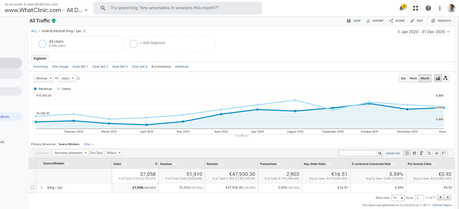Image resolution: width=459 pixels, height=209 pixels.
Task: Switch to line chart view
Action: pos(437,78)
